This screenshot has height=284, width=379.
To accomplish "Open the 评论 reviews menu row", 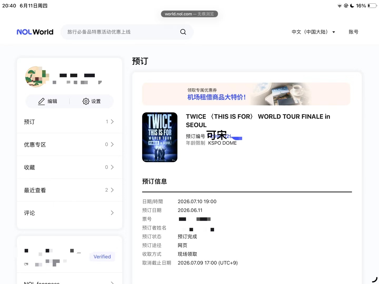I will click(x=69, y=213).
